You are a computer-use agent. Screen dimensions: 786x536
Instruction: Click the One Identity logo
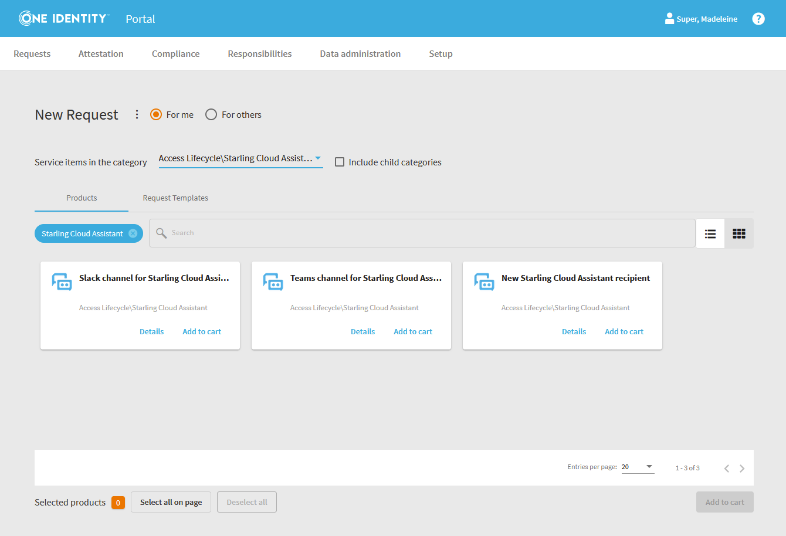point(64,18)
